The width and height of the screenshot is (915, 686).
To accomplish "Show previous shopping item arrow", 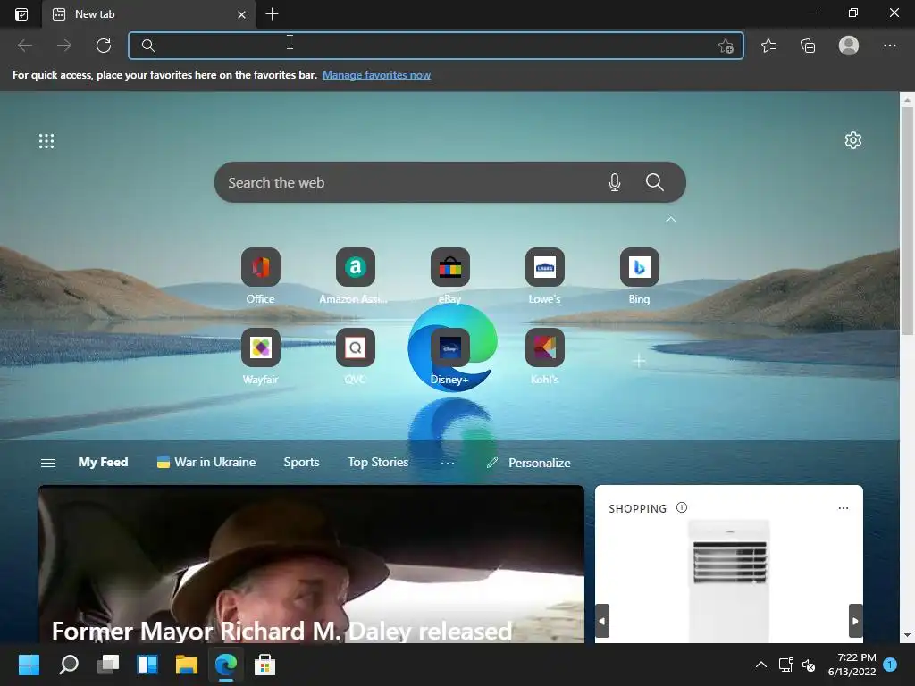I will pos(601,621).
